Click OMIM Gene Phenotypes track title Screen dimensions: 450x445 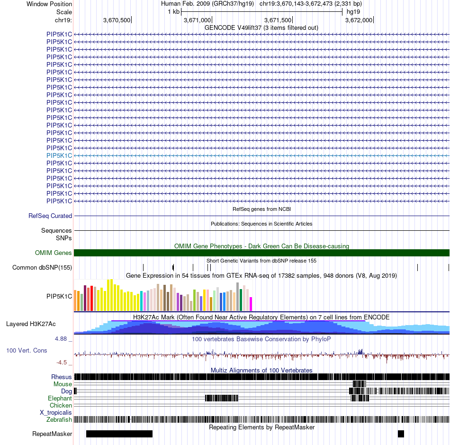coord(261,246)
